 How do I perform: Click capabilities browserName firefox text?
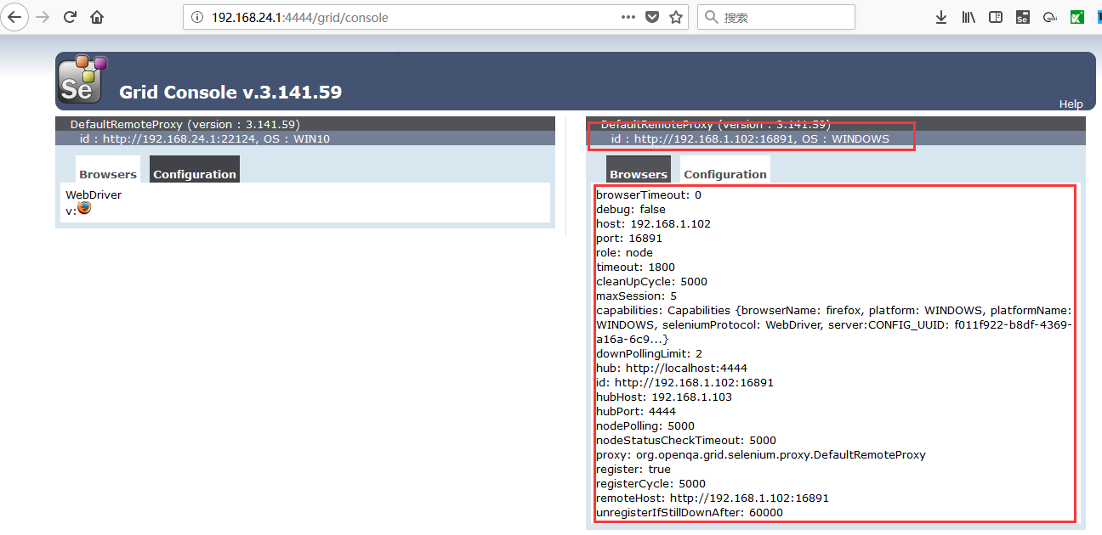(833, 324)
